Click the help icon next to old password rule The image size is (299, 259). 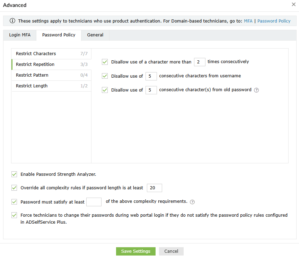[256, 90]
